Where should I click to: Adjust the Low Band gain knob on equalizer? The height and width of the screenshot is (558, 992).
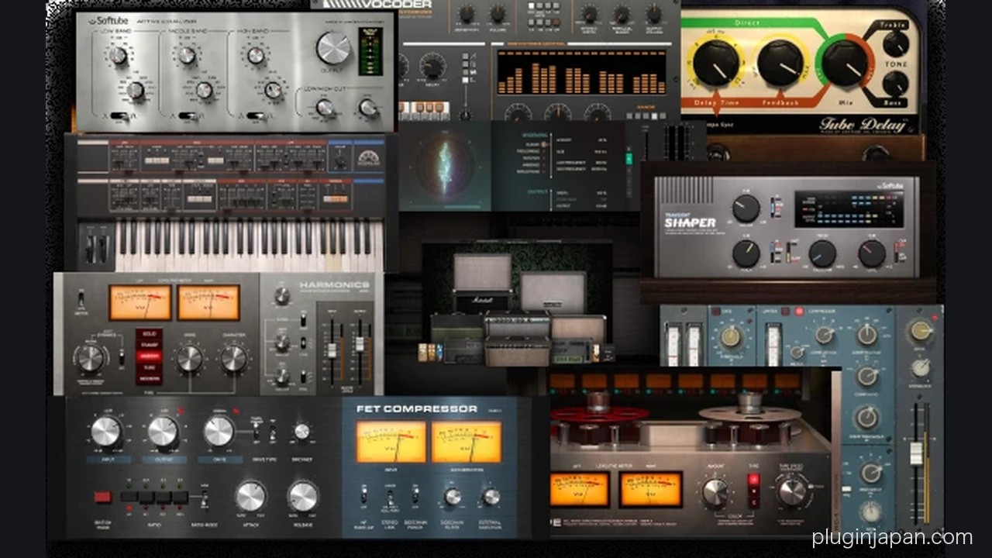click(x=118, y=56)
